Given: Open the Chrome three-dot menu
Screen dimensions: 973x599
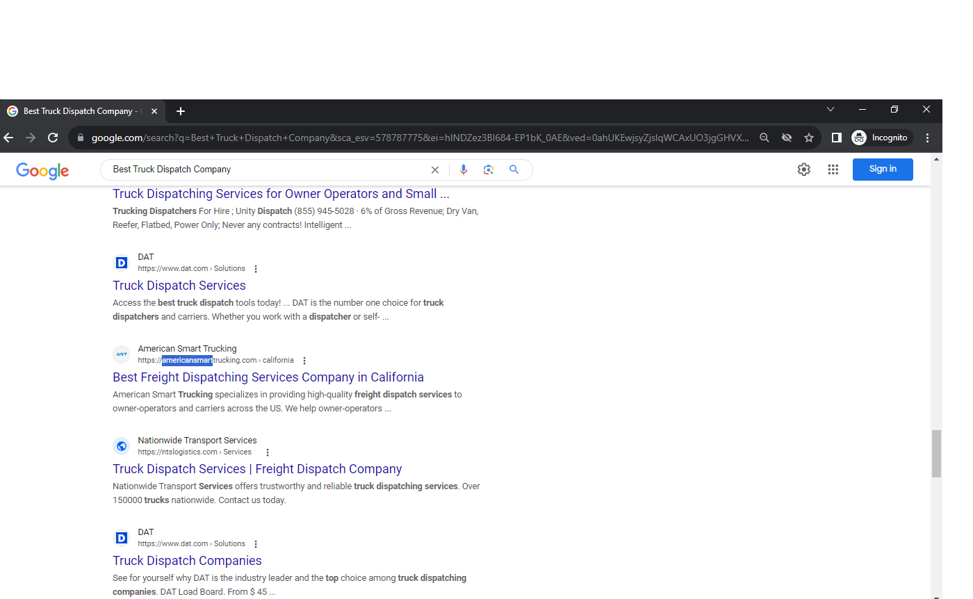Looking at the screenshot, I should click(x=927, y=138).
